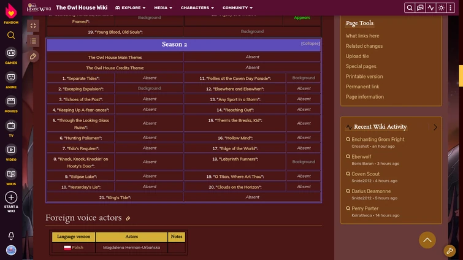
Task: Collapse the Season 2 table
Action: (x=310, y=44)
